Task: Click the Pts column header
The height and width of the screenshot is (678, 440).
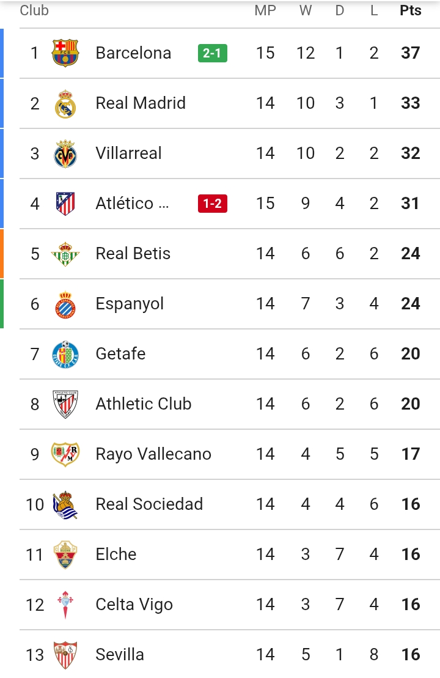Action: tap(411, 10)
